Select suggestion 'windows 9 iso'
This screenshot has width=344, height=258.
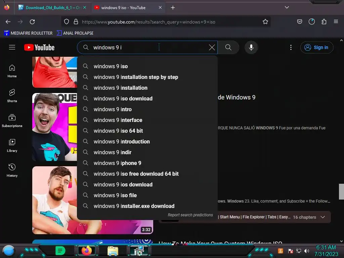[x=147, y=66]
